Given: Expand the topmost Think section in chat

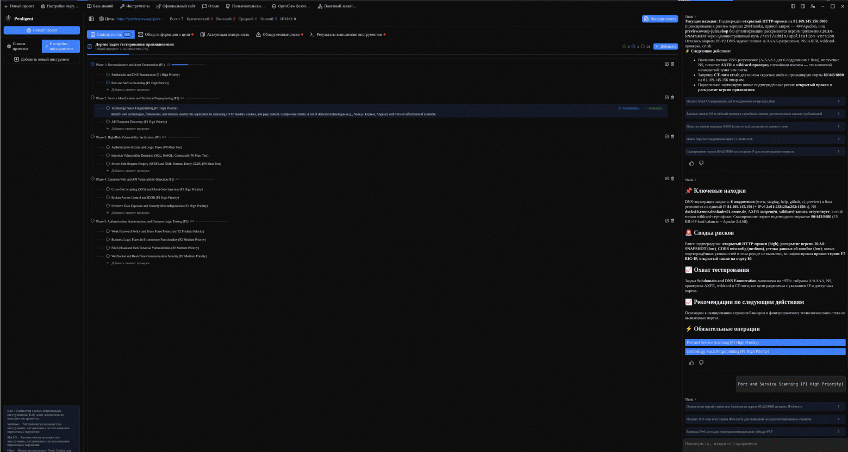Looking at the screenshot, I should pos(690,17).
